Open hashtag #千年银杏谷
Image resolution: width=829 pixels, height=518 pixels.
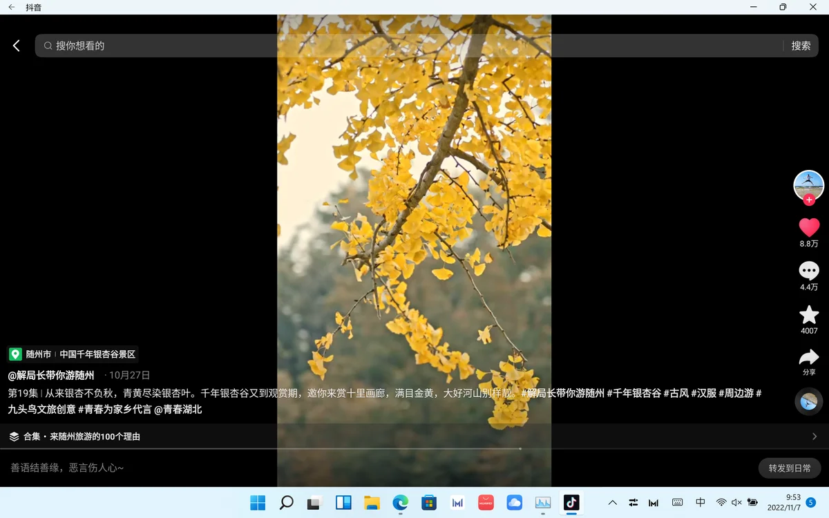pos(633,393)
